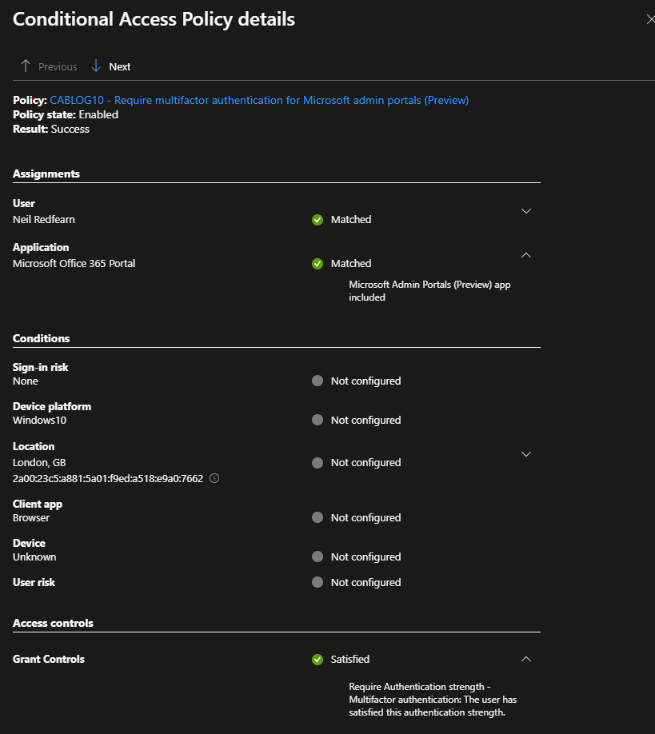Click the up arrow icon next to Previous
The width and height of the screenshot is (655, 734).
26,66
